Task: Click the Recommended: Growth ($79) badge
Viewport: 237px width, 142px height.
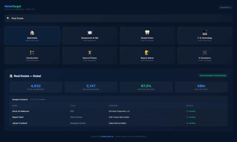Action: click(x=213, y=75)
